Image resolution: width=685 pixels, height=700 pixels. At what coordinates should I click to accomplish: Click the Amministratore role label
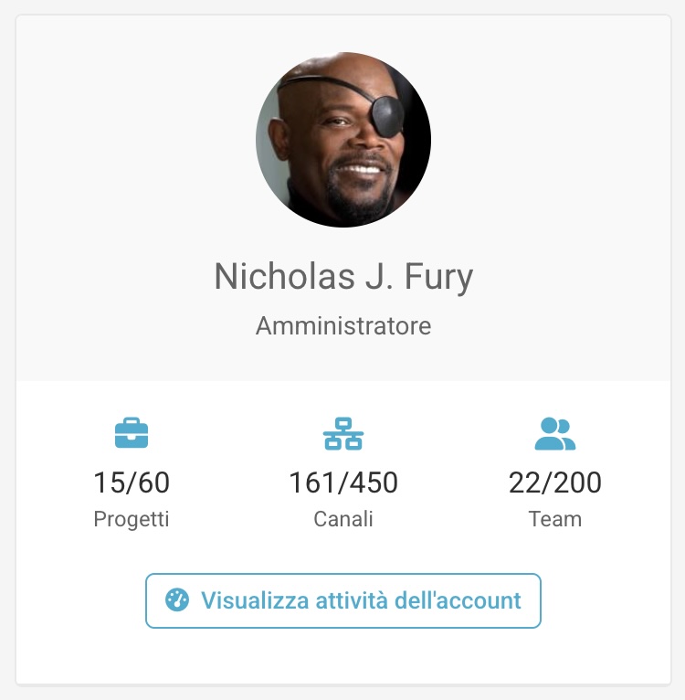click(x=343, y=325)
